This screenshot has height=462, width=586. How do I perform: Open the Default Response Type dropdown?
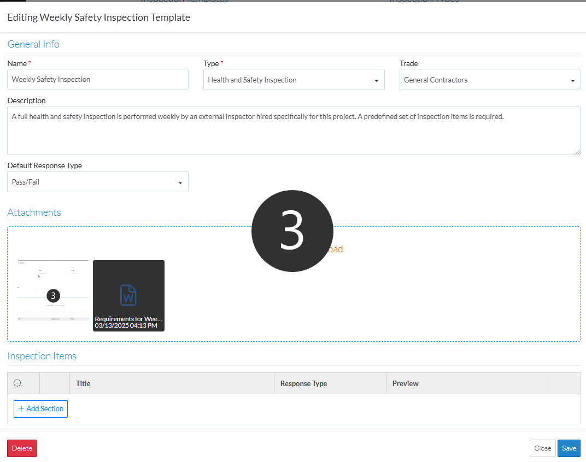[x=97, y=182]
